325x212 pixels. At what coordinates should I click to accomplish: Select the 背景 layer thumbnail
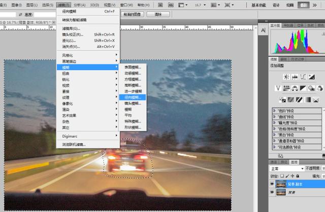[x=281, y=192]
